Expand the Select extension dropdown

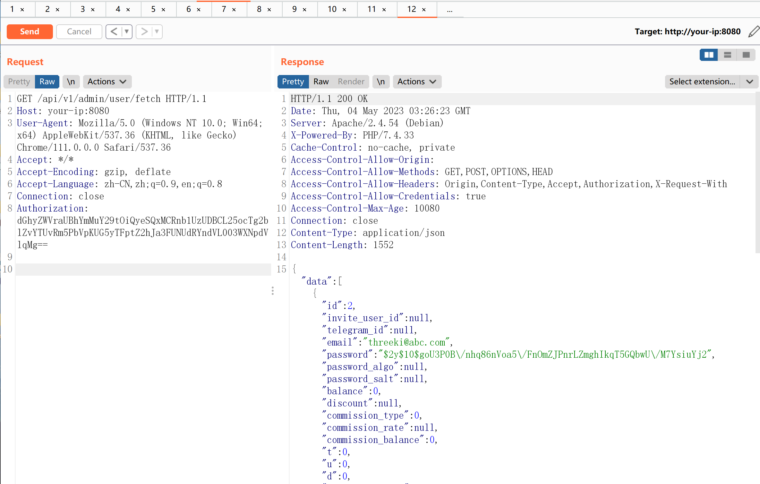pos(749,82)
